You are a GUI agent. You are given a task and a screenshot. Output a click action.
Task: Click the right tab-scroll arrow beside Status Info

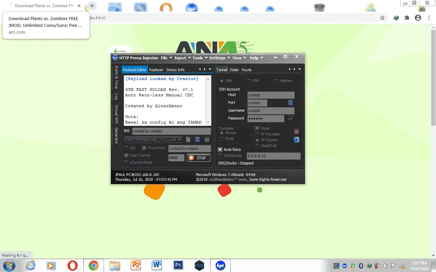[205, 69]
